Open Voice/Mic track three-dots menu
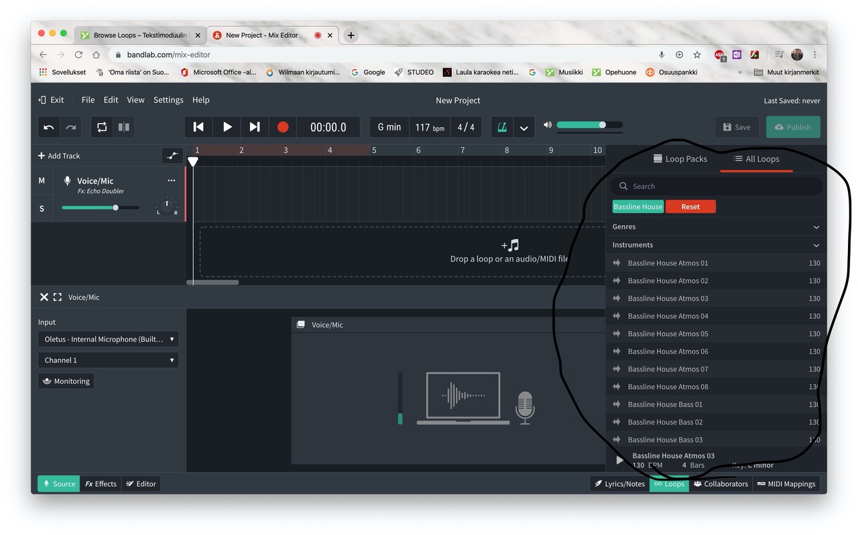Image resolution: width=858 pixels, height=535 pixels. click(172, 181)
